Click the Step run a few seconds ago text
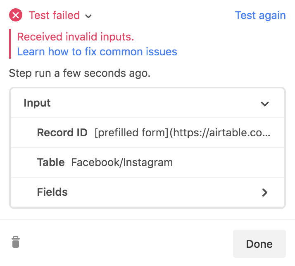Screen dimensions: 295x266 tap(80, 73)
